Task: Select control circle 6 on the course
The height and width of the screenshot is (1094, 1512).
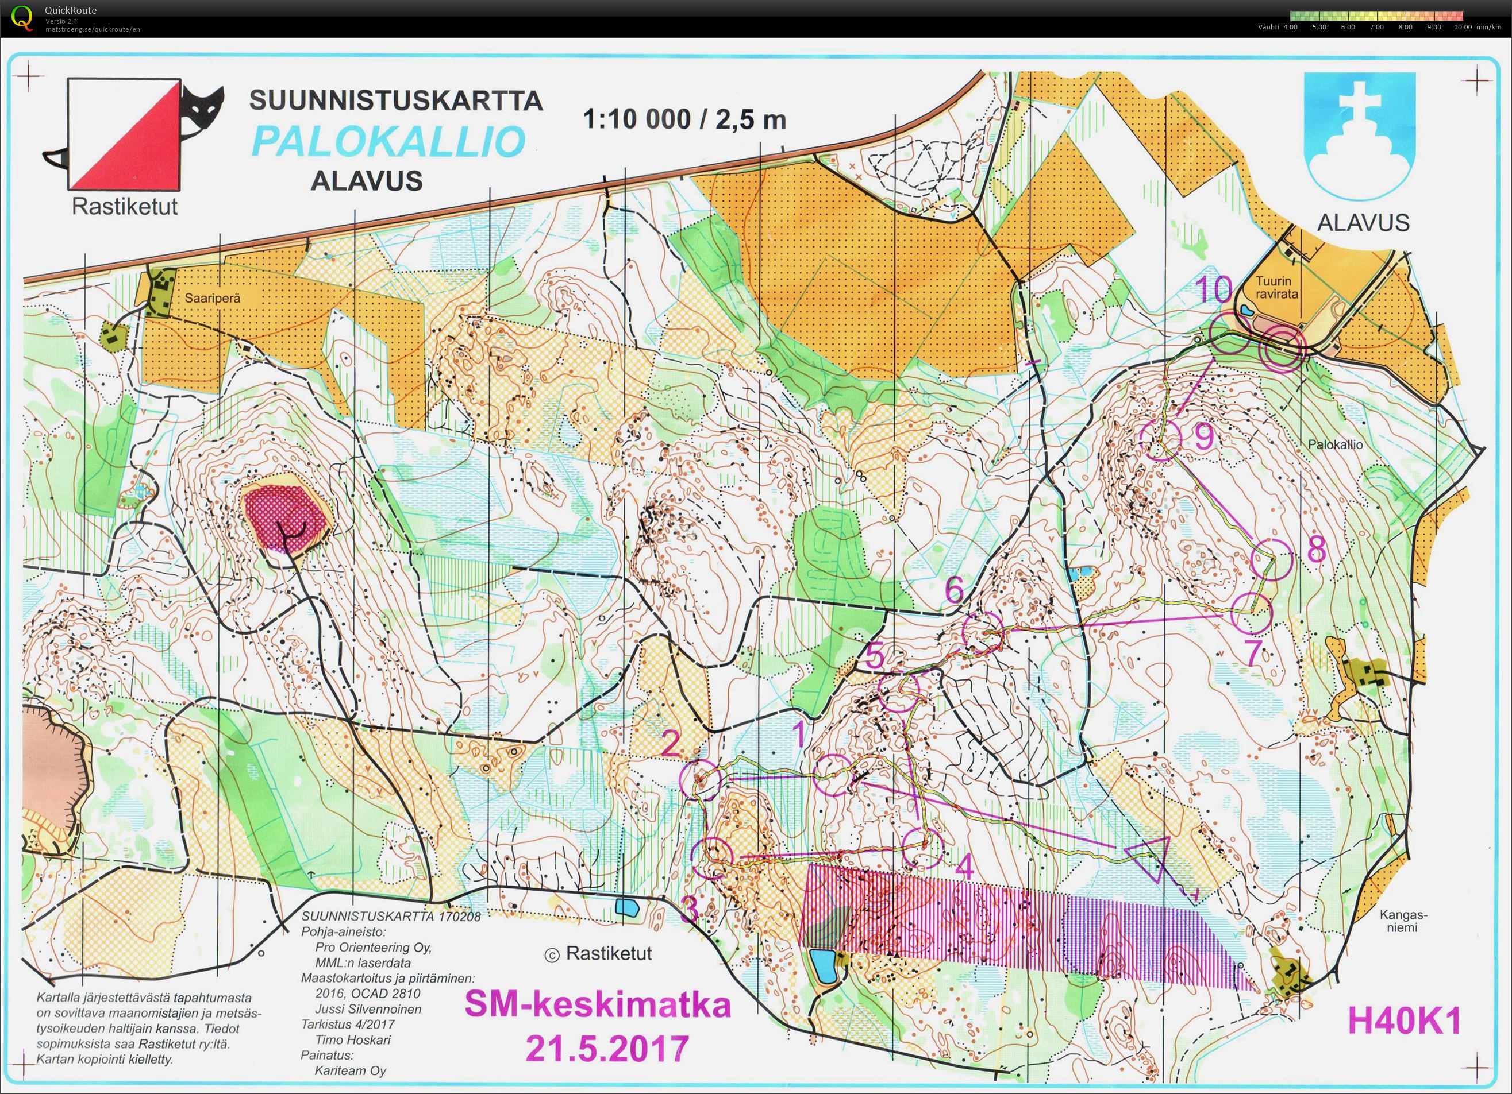Action: 983,632
